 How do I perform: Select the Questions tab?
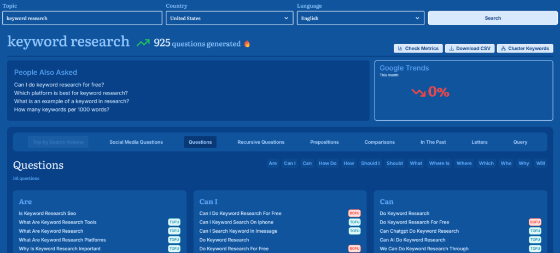pos(200,142)
